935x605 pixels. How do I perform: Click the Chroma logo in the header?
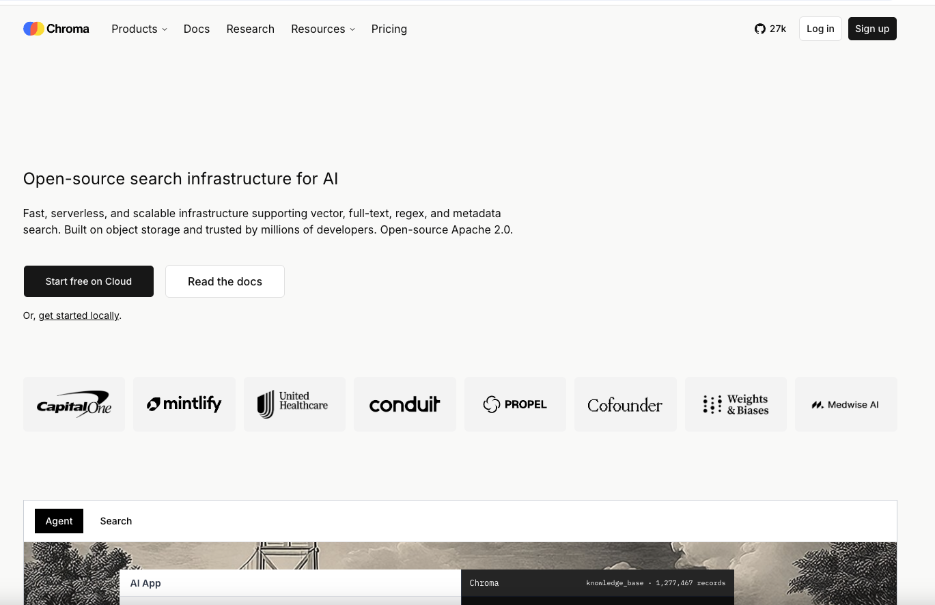pyautogui.click(x=56, y=29)
